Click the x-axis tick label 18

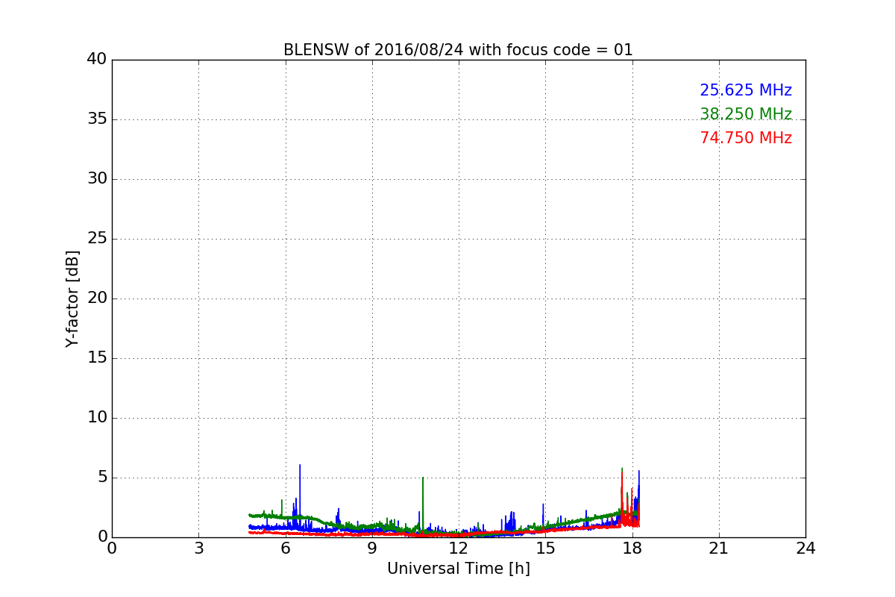click(x=632, y=548)
